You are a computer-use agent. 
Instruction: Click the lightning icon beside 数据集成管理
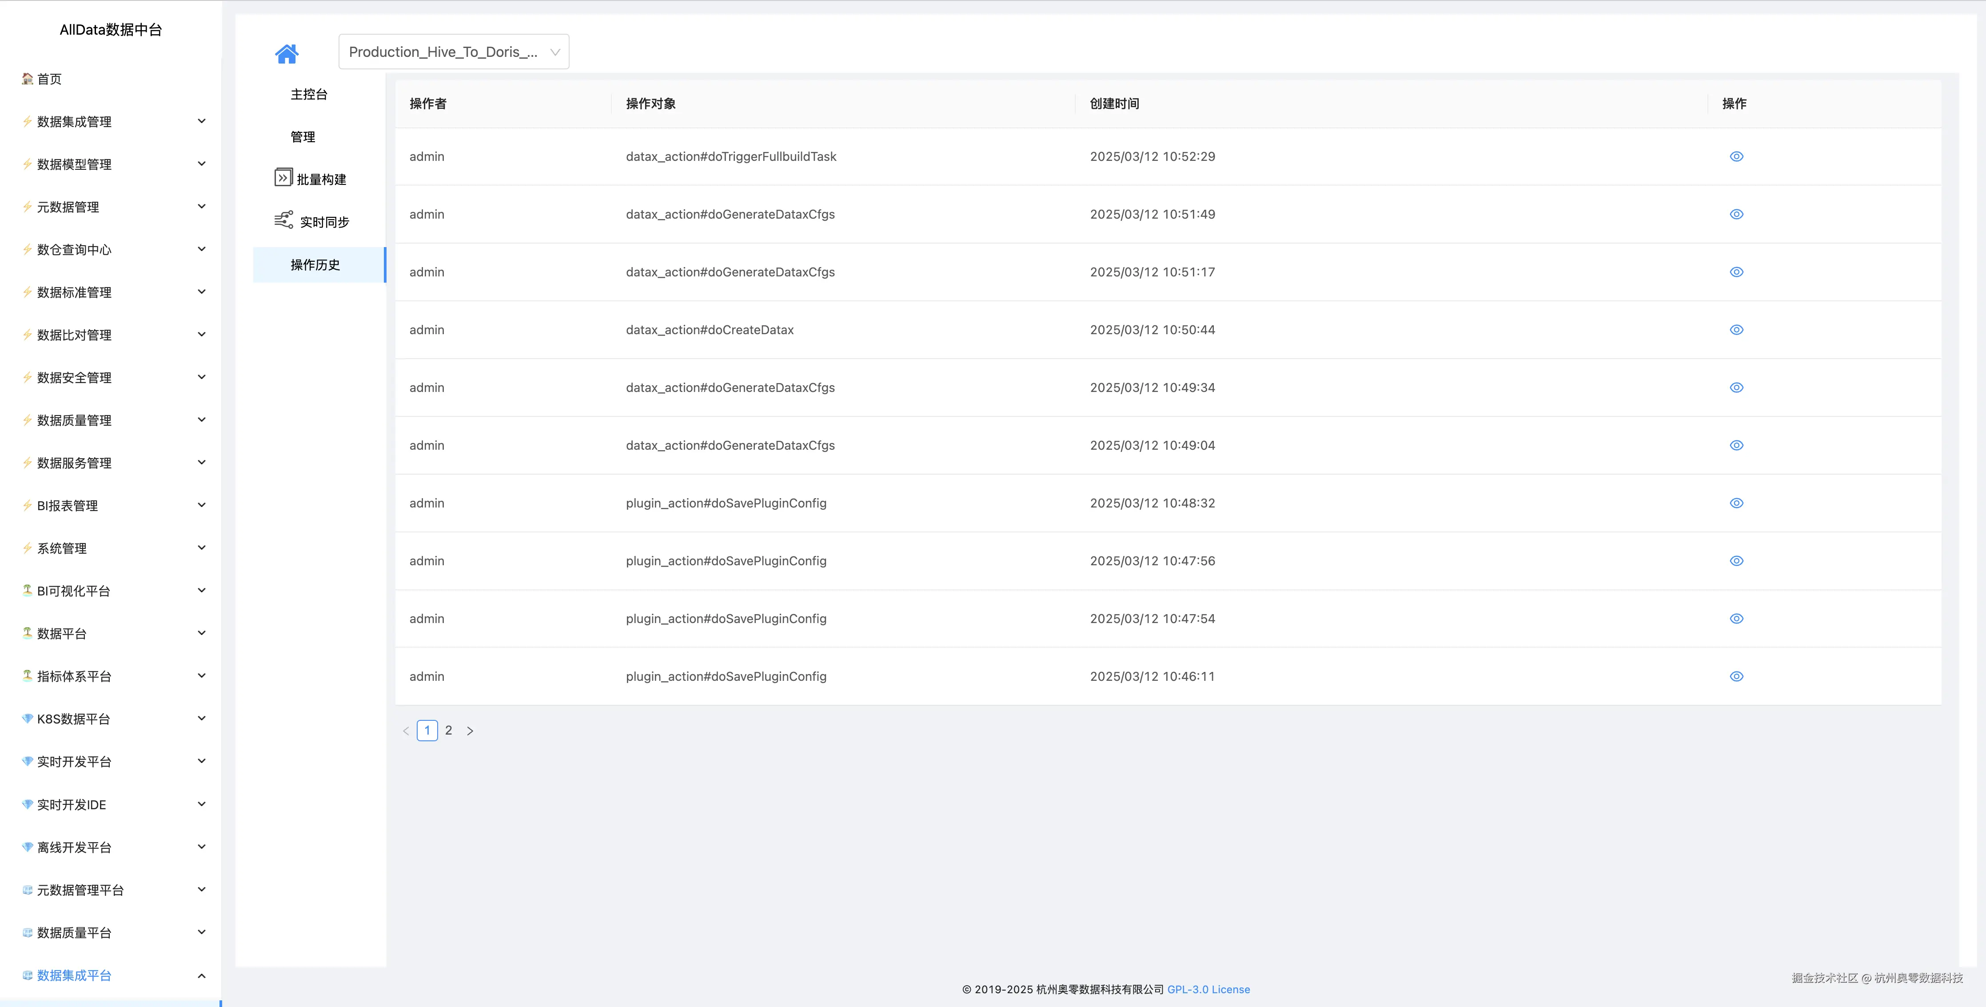click(x=27, y=121)
